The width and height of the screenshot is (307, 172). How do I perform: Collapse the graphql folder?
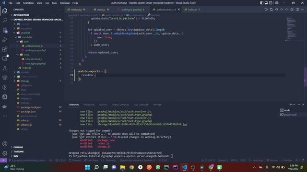coord(36,33)
